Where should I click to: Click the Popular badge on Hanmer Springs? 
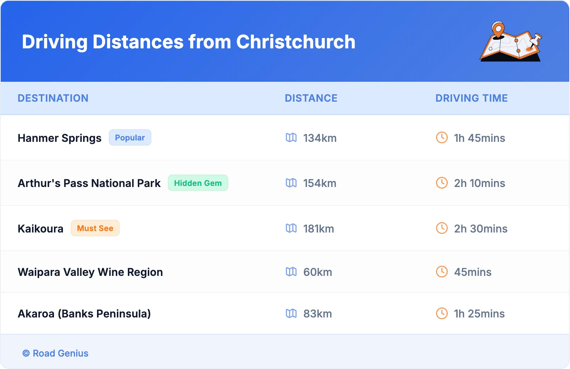pos(130,138)
